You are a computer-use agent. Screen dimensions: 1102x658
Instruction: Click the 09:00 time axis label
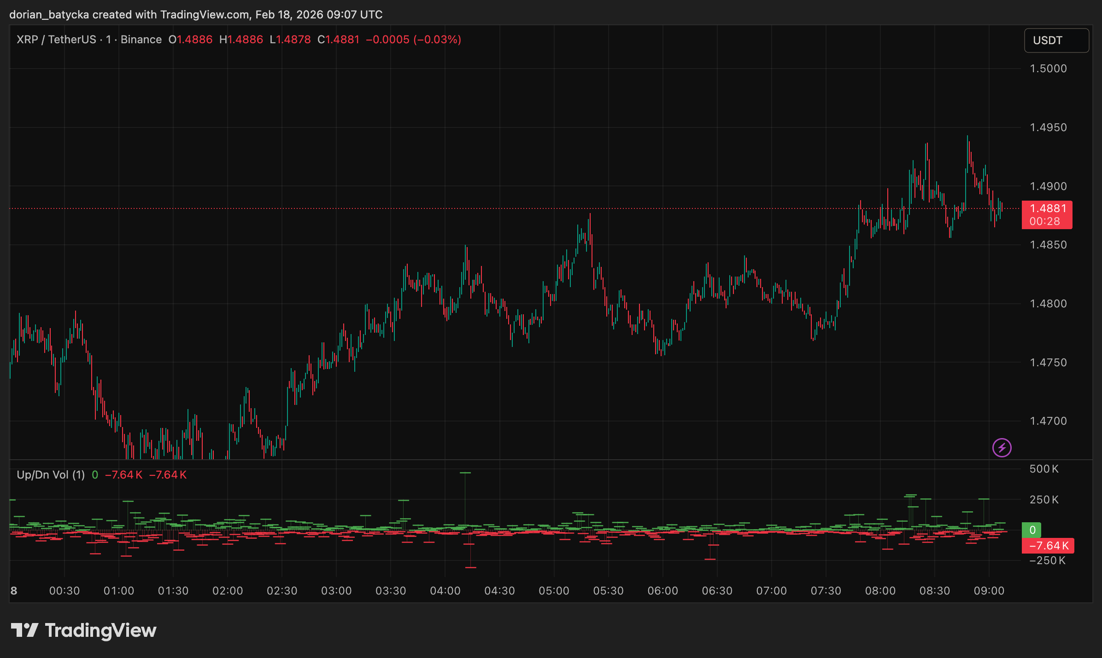pyautogui.click(x=989, y=591)
